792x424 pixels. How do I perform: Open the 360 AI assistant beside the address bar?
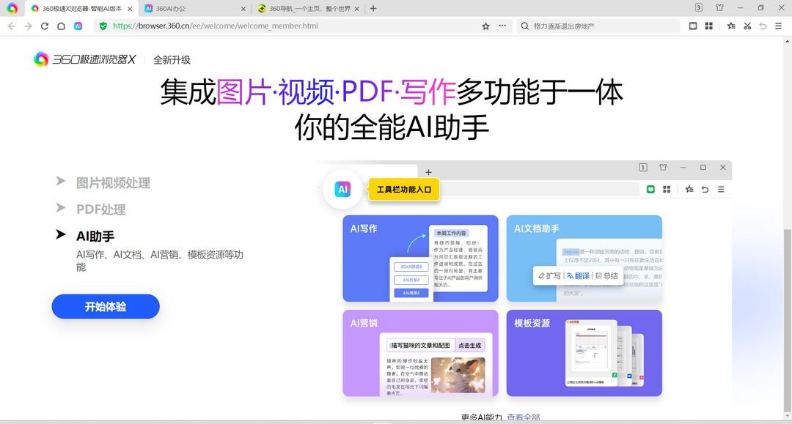point(78,26)
